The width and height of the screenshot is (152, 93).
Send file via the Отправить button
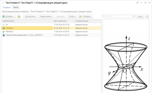(85, 16)
